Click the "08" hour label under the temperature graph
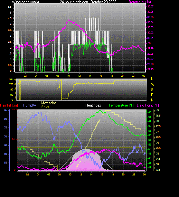This screenshot has height=197, width=179. (x=59, y=174)
